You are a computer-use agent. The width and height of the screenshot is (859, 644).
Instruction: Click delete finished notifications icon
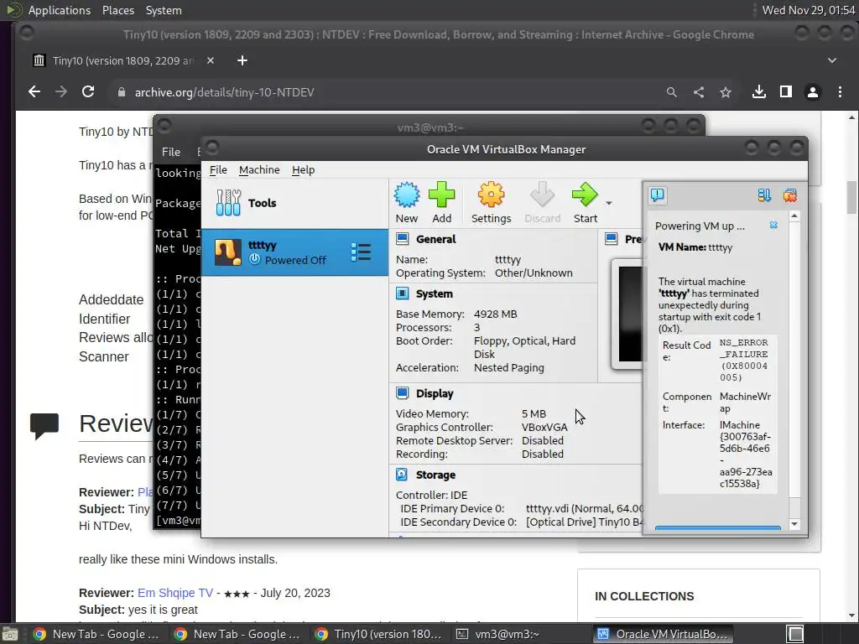pyautogui.click(x=790, y=195)
